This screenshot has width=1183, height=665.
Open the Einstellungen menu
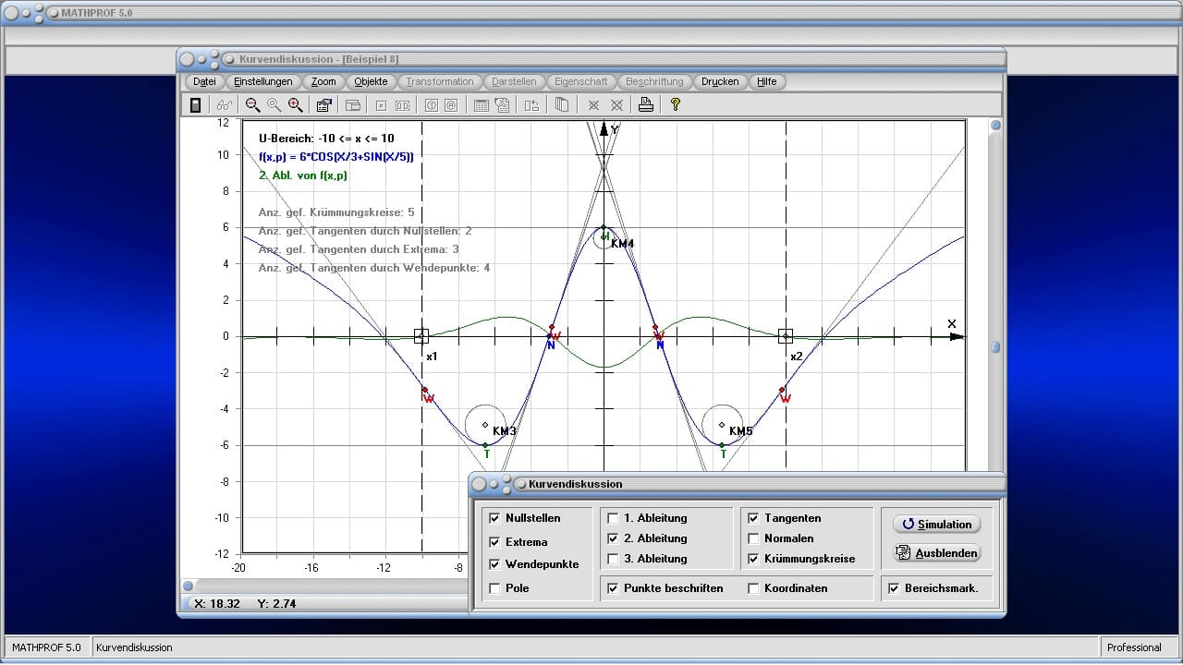click(263, 81)
